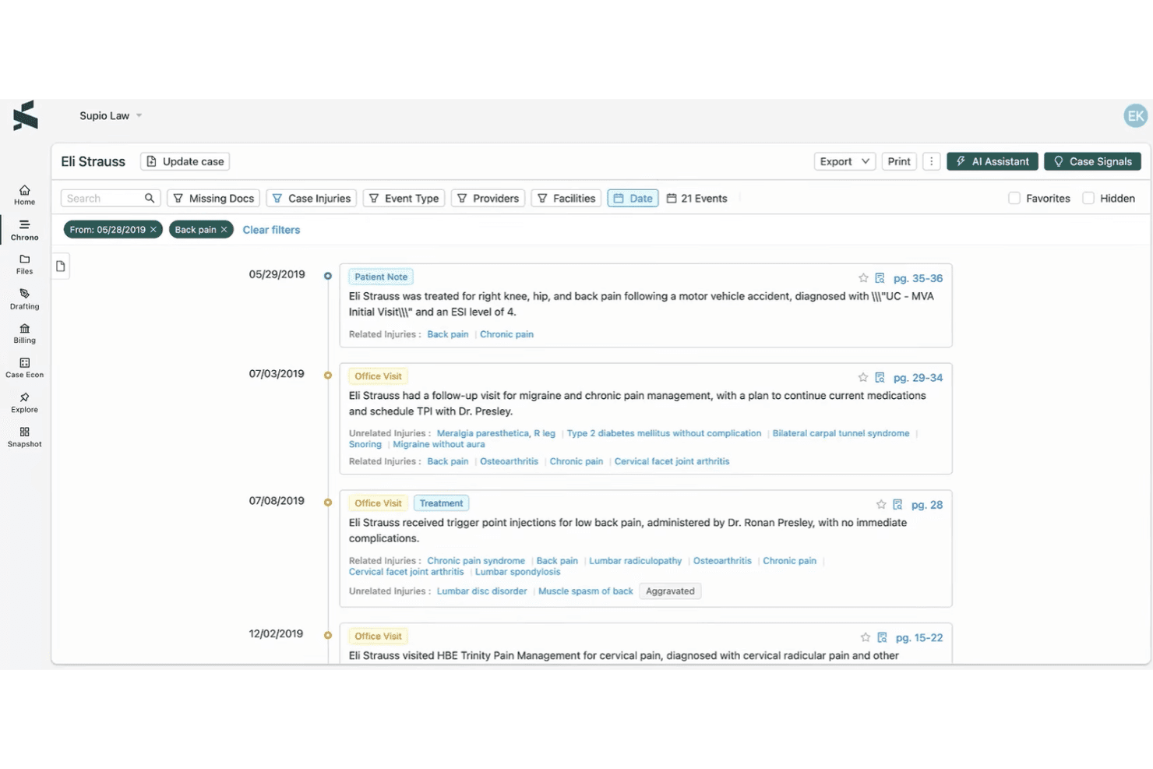
Task: Go to the Drafting sidebar section
Action: [24, 299]
